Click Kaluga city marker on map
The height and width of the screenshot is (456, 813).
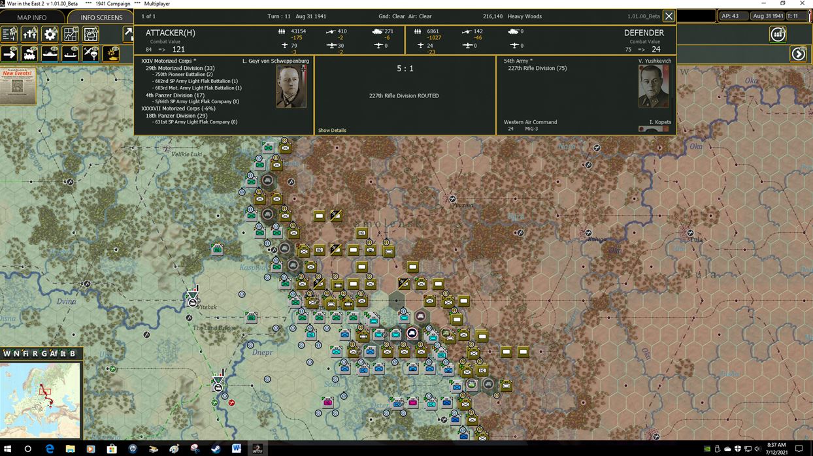click(588, 233)
